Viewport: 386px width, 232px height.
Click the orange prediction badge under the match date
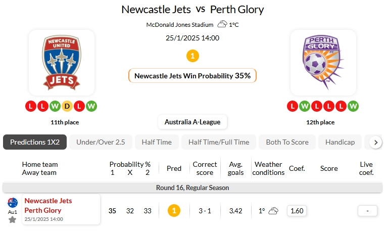pos(192,56)
